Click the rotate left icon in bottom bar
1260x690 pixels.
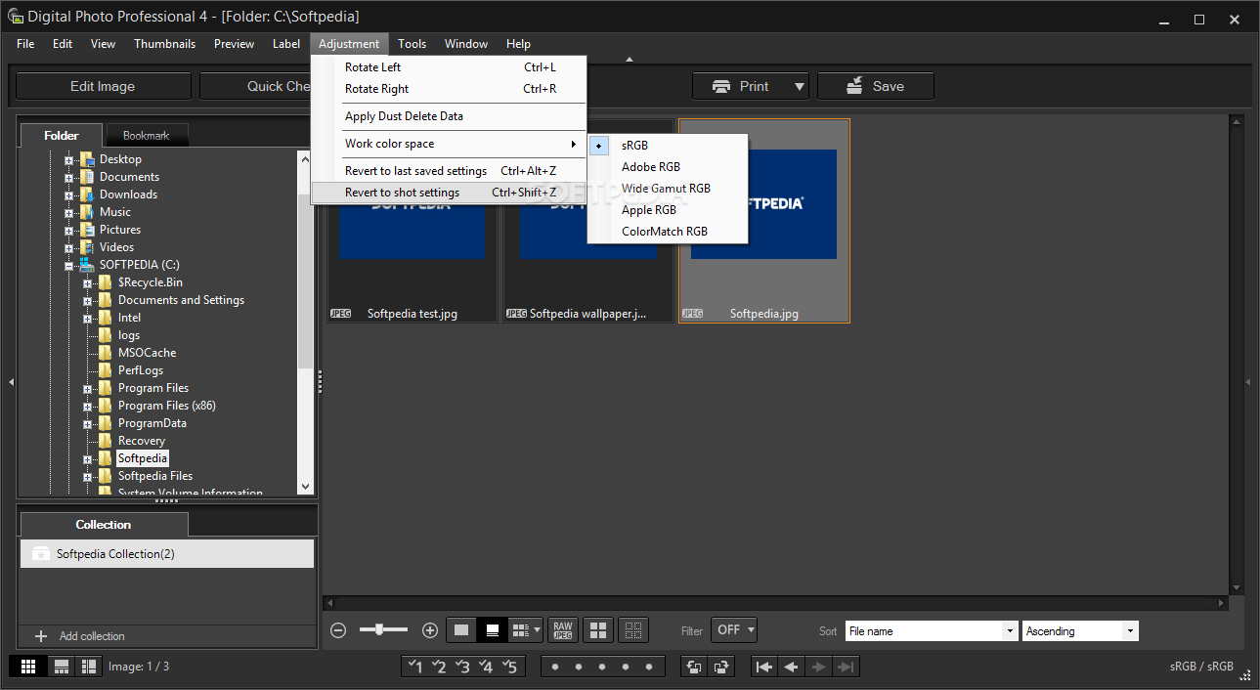(x=694, y=667)
